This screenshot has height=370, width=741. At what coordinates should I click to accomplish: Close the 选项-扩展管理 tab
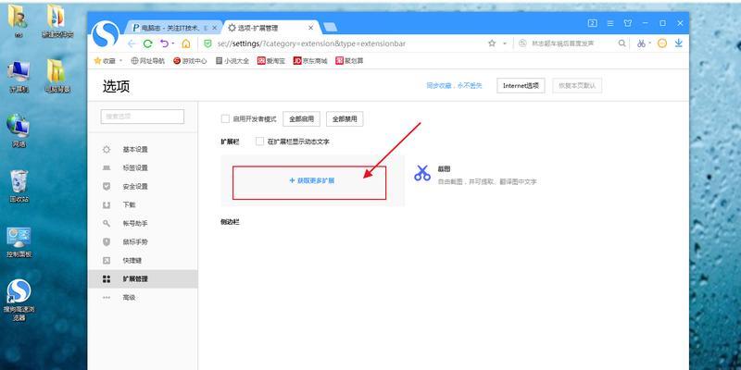click(x=310, y=28)
